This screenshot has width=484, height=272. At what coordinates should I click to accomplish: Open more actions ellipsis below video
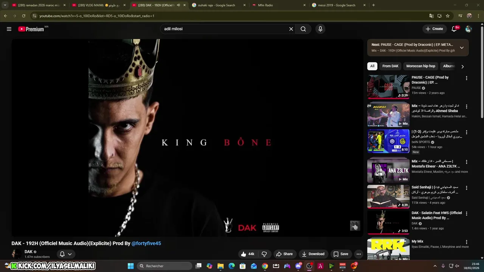pos(358,254)
